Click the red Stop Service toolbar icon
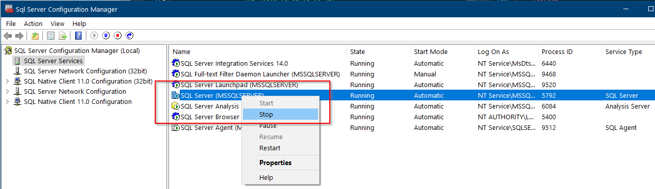Viewport: 655px width, 189px height. (118, 36)
